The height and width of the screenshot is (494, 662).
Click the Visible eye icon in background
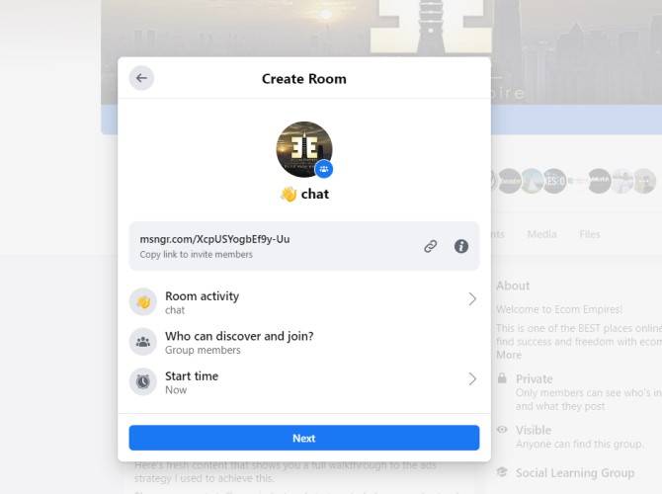click(502, 430)
